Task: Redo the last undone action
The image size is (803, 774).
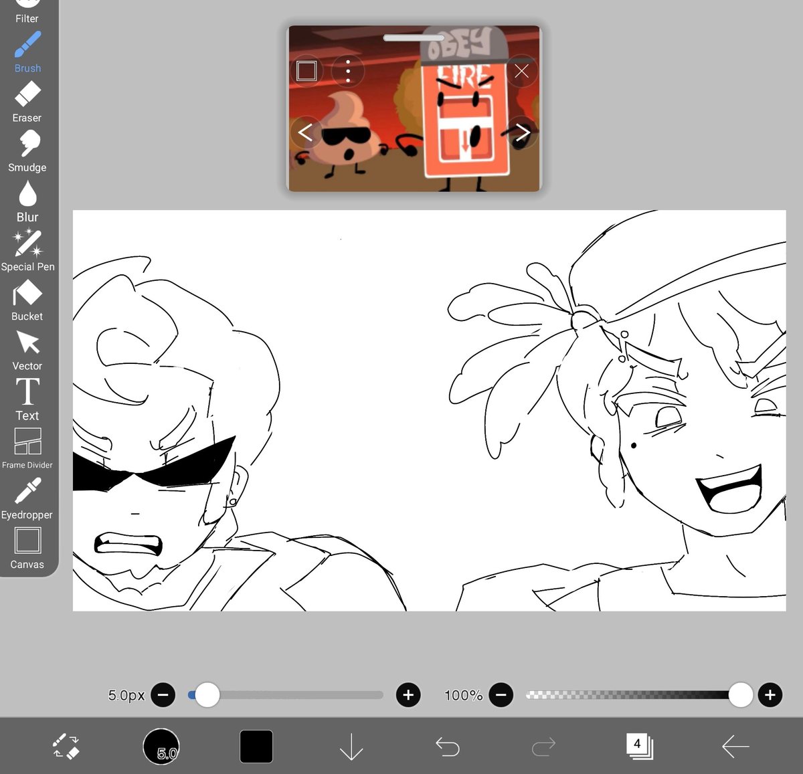Action: tap(543, 746)
